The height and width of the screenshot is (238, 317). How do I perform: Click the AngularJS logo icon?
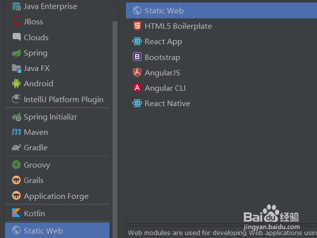137,72
